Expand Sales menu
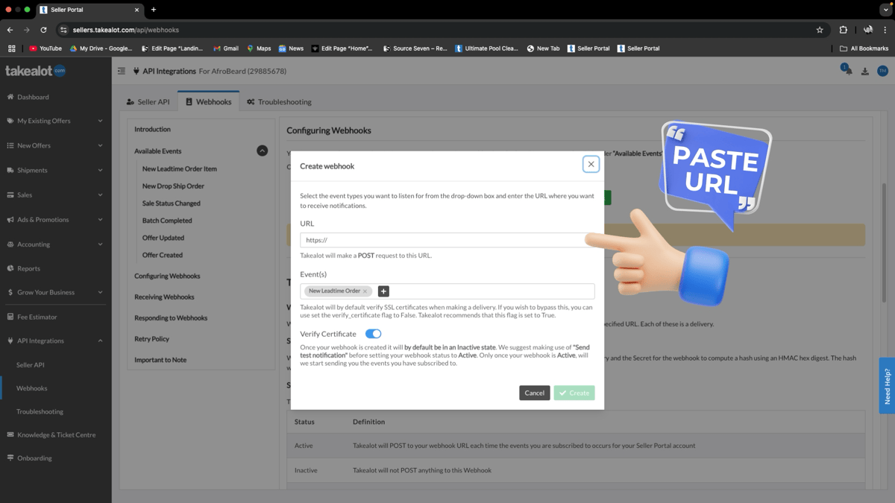The height and width of the screenshot is (503, 895). [55, 194]
